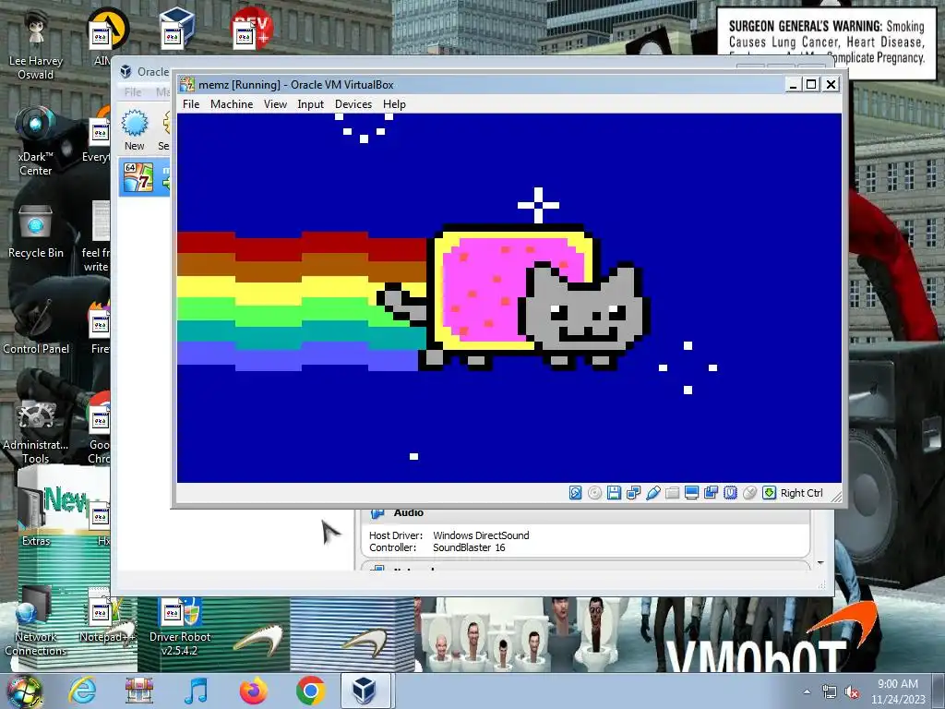Click the Oracle VirtualBox Manager title icon

126,72
